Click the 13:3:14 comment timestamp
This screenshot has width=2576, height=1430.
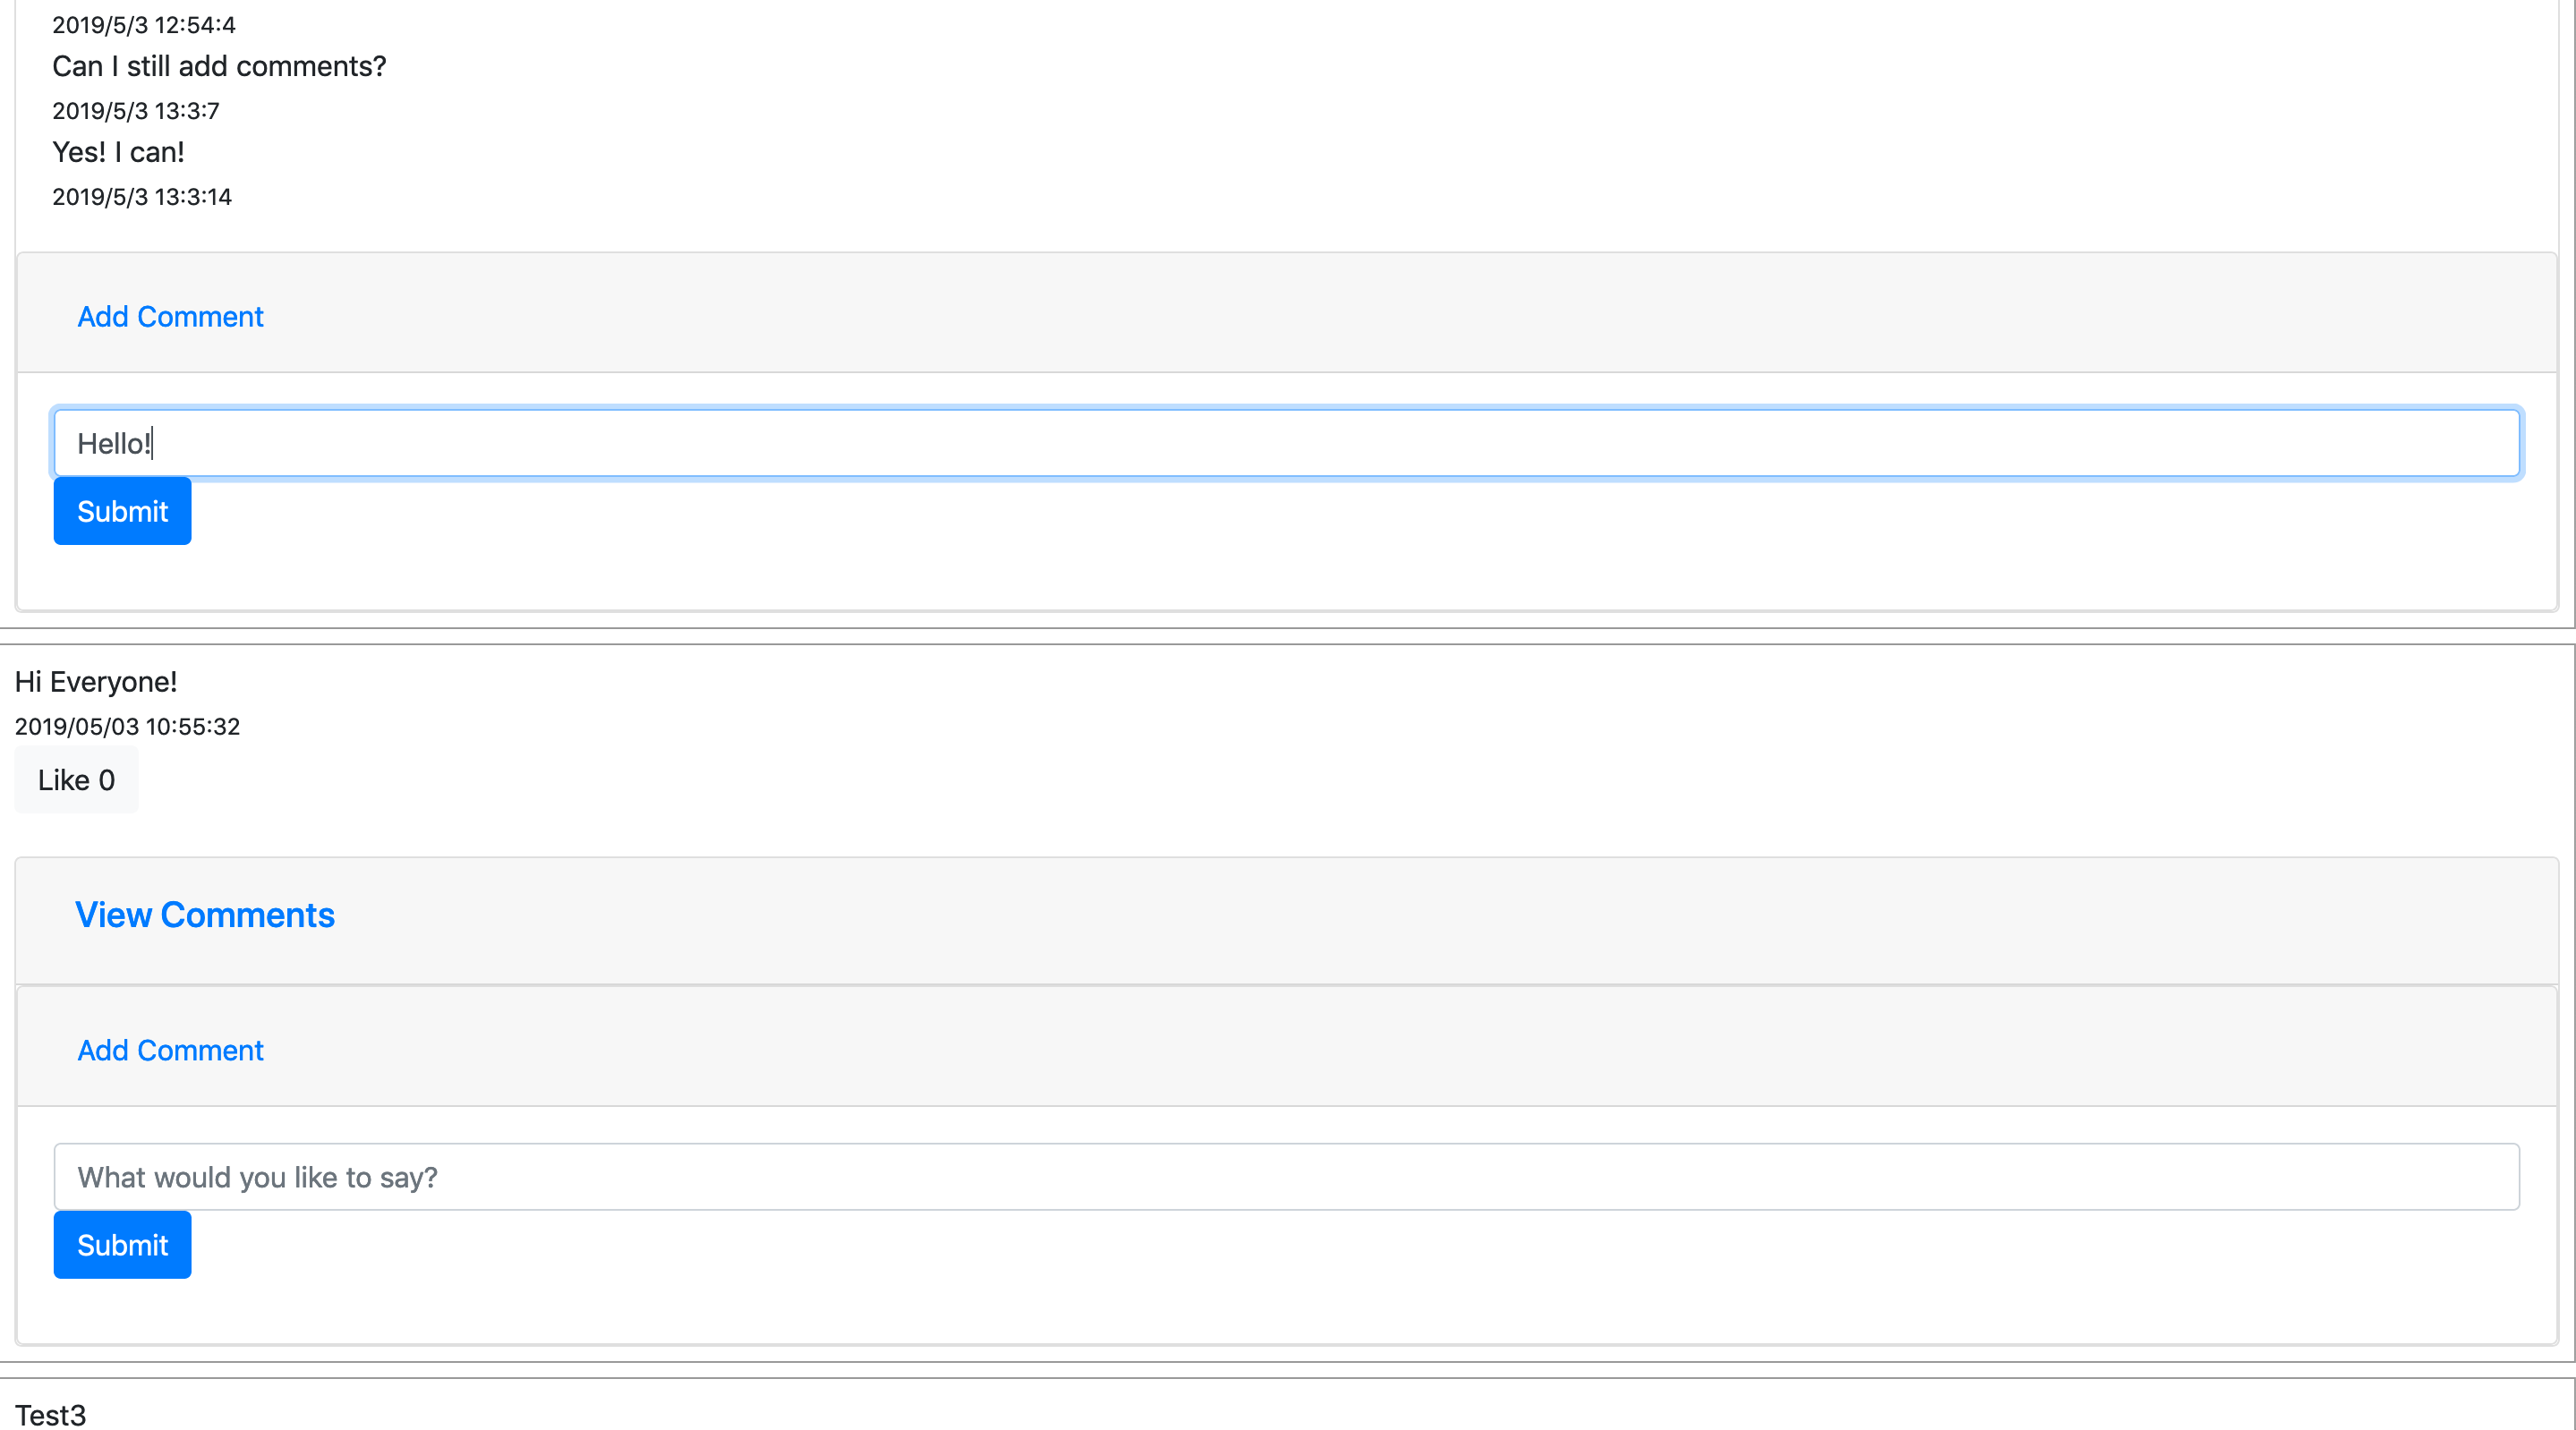pos(142,197)
